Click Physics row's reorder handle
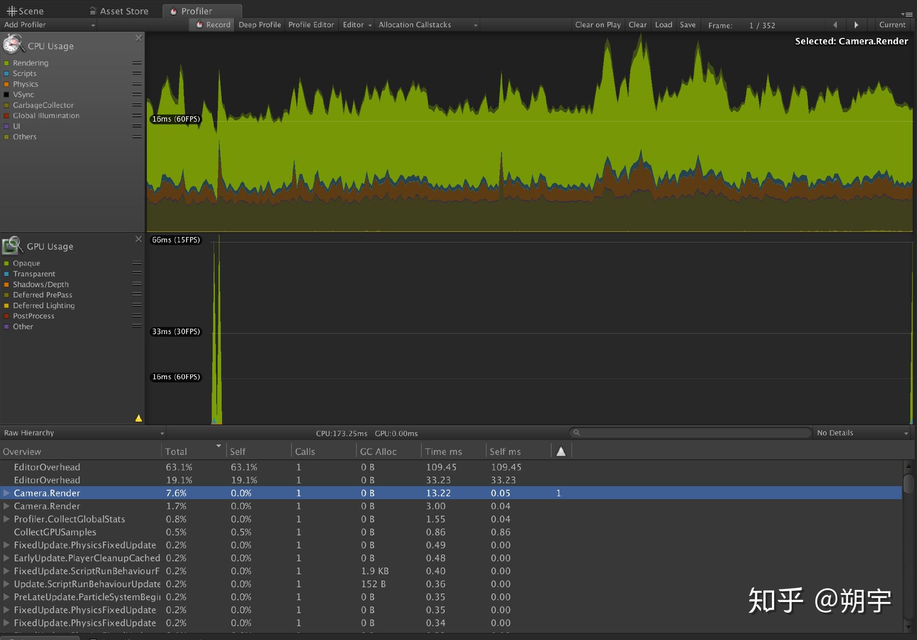Viewport: 917px width, 640px height. point(137,84)
